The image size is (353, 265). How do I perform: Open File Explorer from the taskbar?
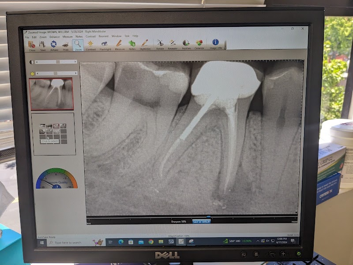[161, 242]
